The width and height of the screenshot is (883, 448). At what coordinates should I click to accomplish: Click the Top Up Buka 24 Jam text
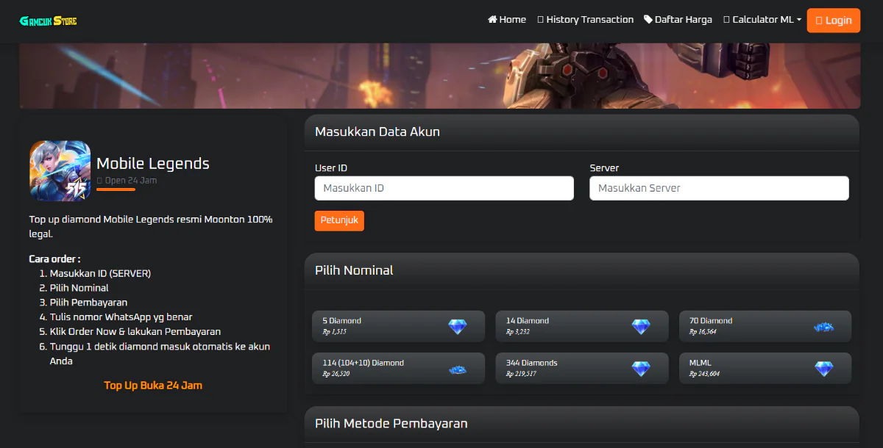point(153,385)
